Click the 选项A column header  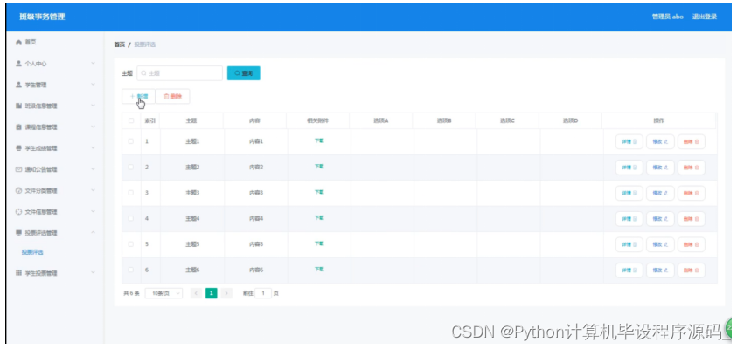pyautogui.click(x=380, y=120)
